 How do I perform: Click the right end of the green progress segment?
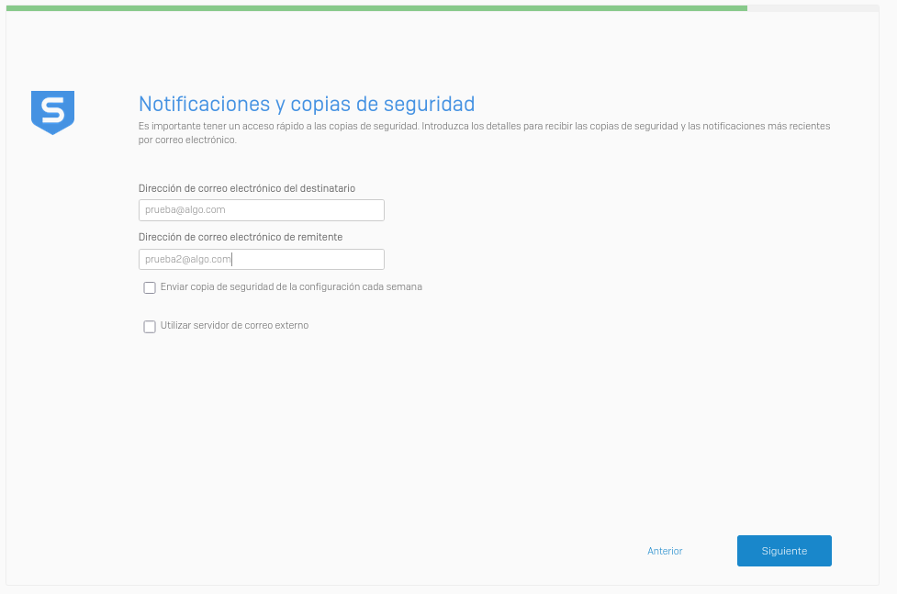(x=742, y=7)
